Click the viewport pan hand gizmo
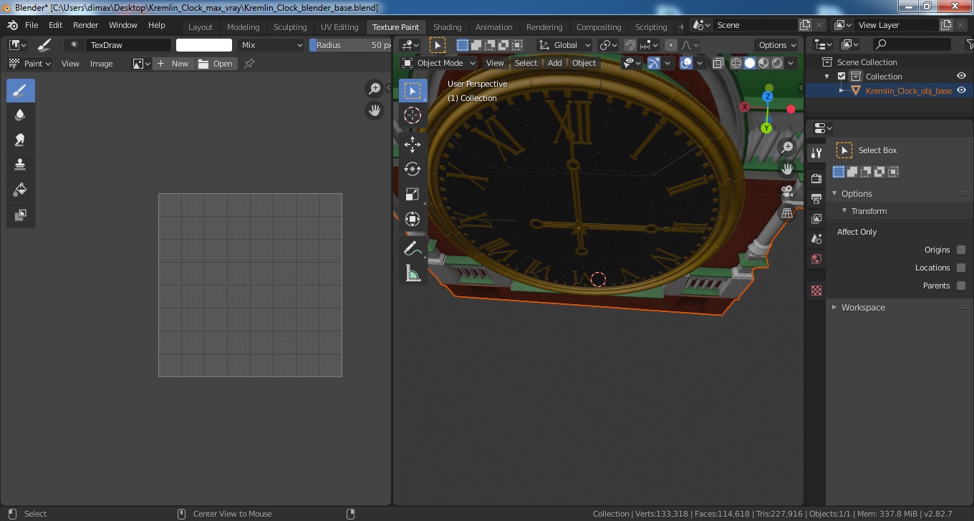Screen dimensions: 974x521 [x=788, y=169]
